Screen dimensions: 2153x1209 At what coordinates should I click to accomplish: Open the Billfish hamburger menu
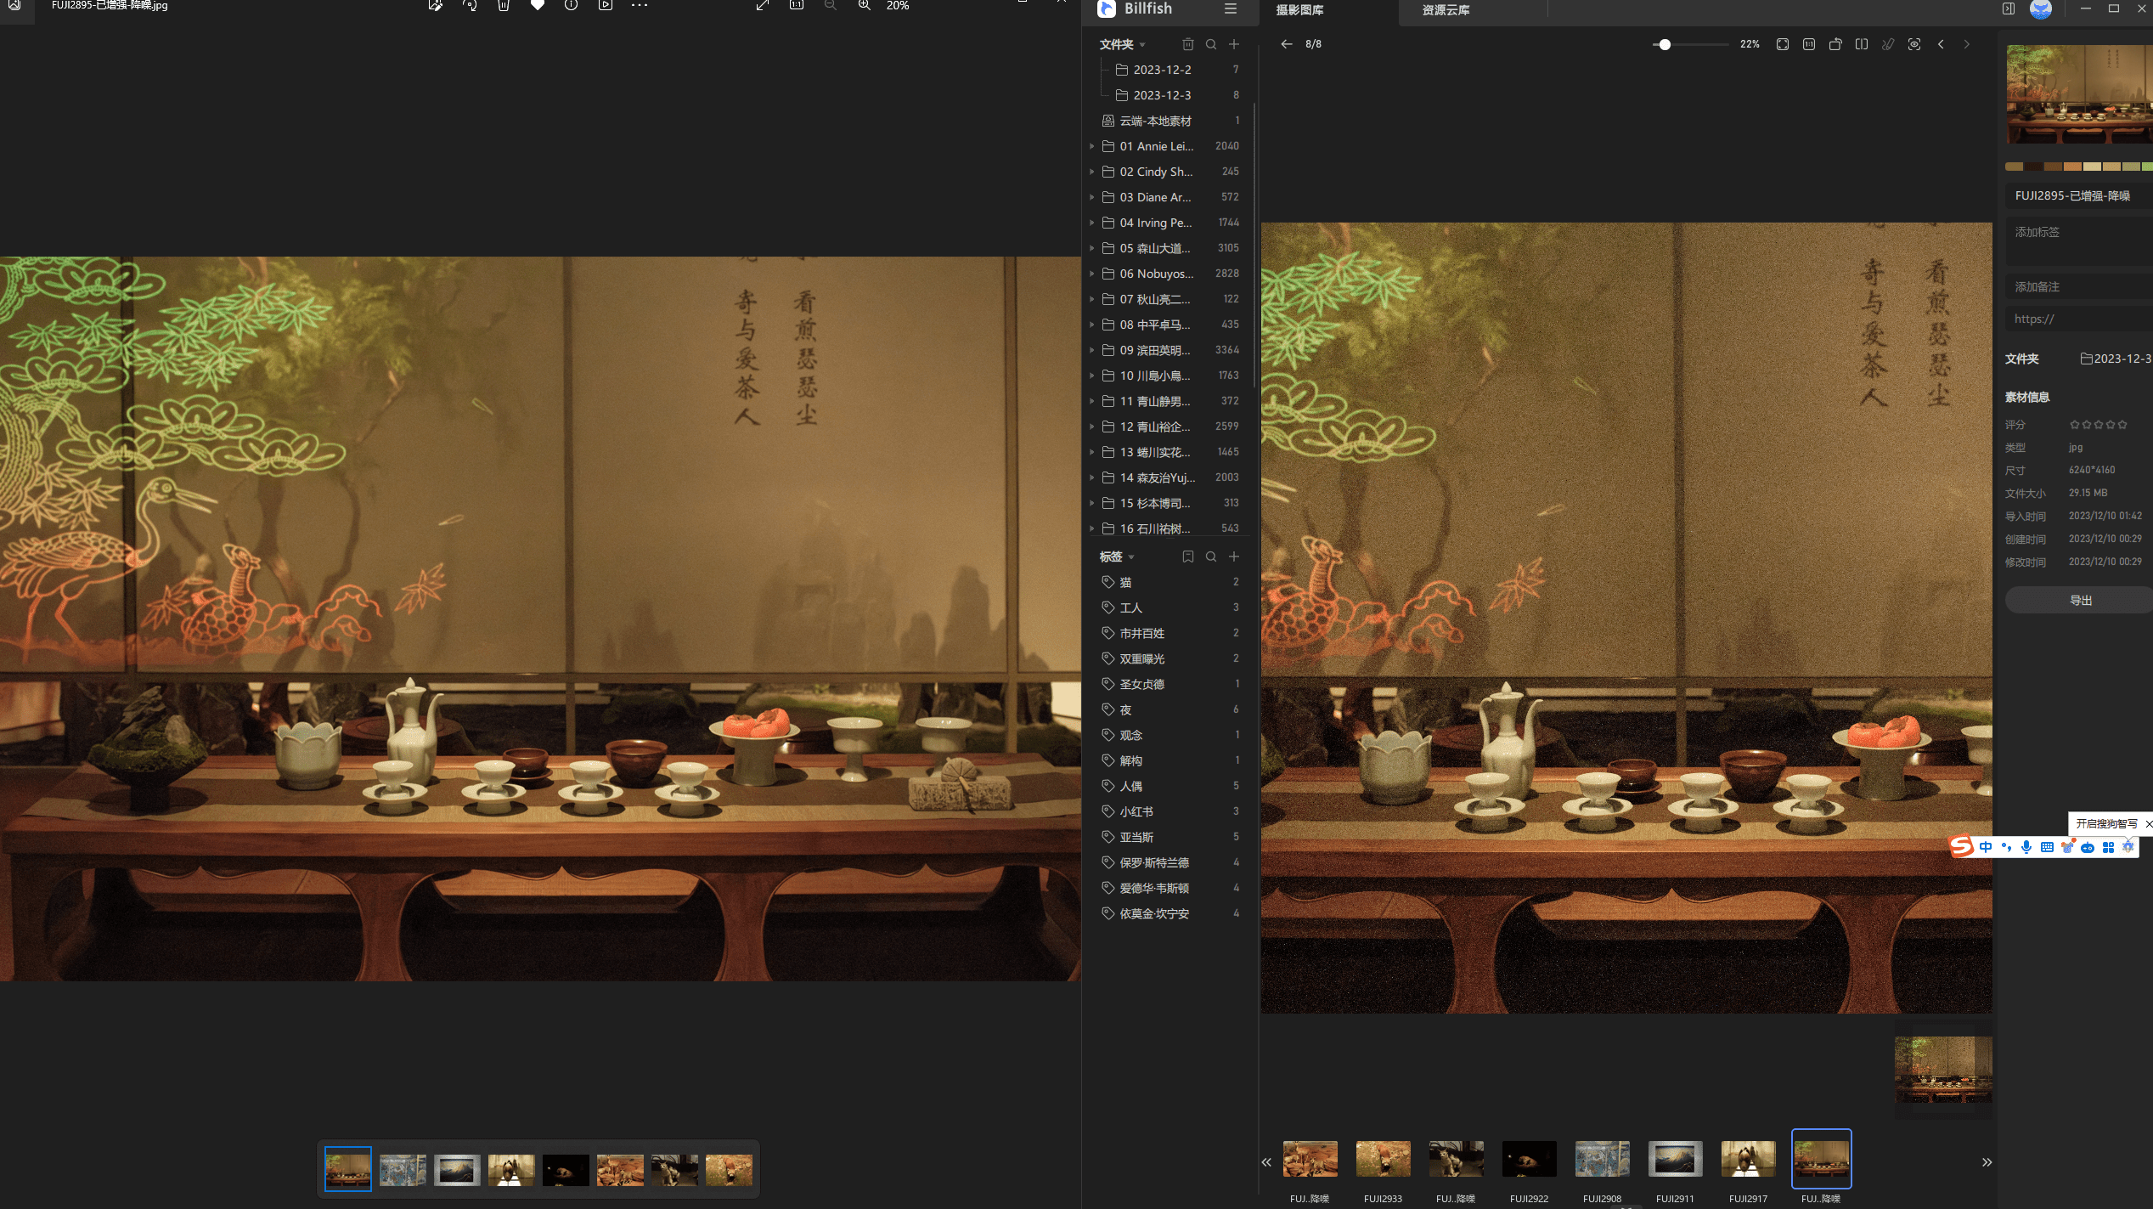(x=1230, y=8)
